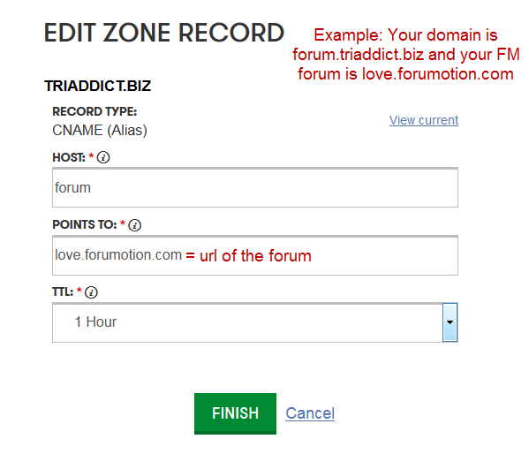
Task: Open the TTL help info icon
Action: [91, 292]
